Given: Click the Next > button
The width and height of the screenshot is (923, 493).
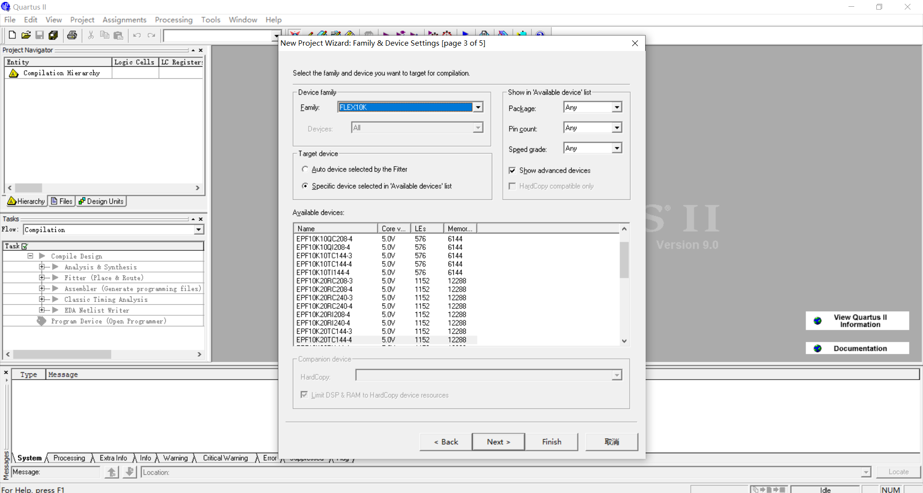Looking at the screenshot, I should tap(499, 442).
